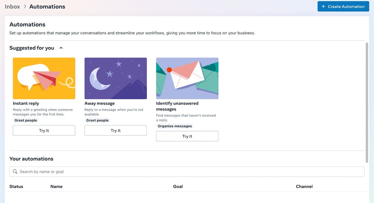Click the Your automations heading

coord(31,159)
